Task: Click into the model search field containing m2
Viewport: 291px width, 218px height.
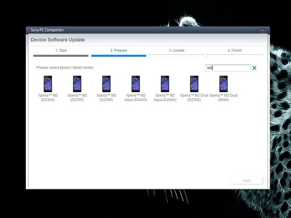Action: [228, 68]
